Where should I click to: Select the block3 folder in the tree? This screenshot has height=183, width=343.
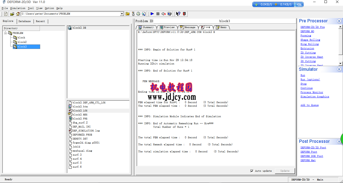click(x=26, y=47)
